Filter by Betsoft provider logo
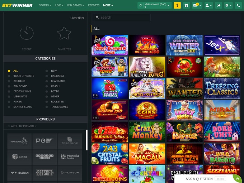 tap(44, 173)
